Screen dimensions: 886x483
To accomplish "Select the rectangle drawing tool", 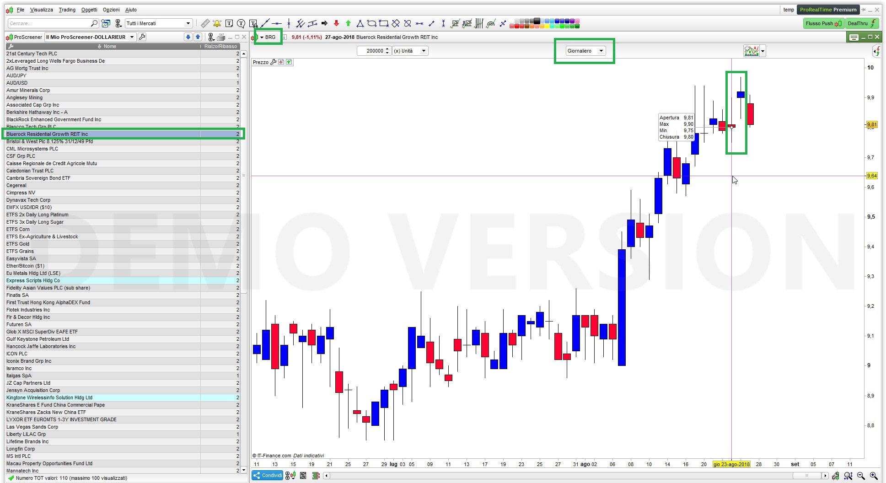I will click(384, 23).
